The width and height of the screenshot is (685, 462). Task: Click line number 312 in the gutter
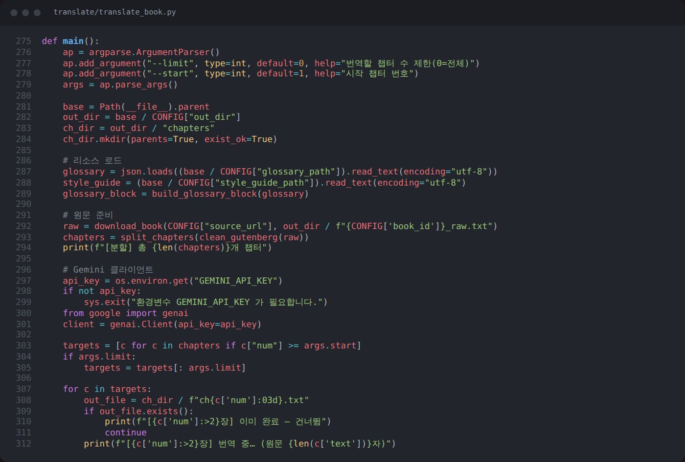pos(23,443)
